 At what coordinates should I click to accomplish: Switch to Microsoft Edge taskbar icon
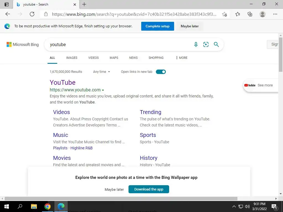[x=61, y=206]
